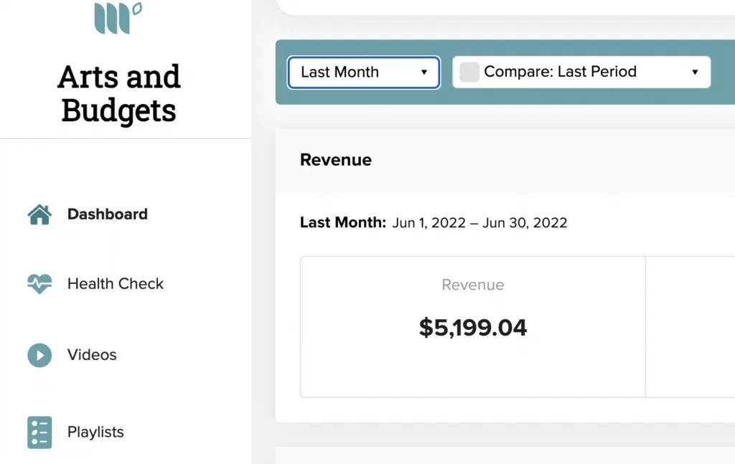Screen dimensions: 735x464
Task: Click the Videos play icon
Action: 39,356
